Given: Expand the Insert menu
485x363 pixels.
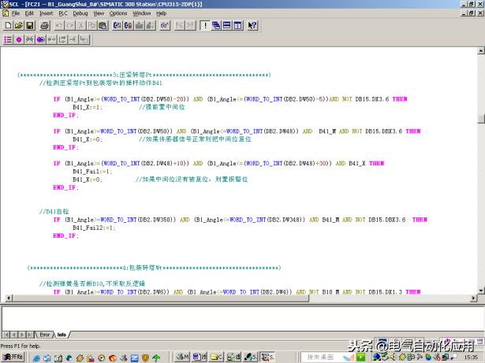Looking at the screenshot, I should coord(46,13).
